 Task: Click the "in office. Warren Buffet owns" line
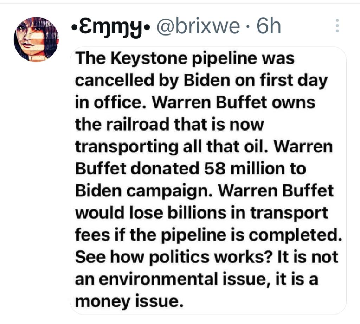195,103
